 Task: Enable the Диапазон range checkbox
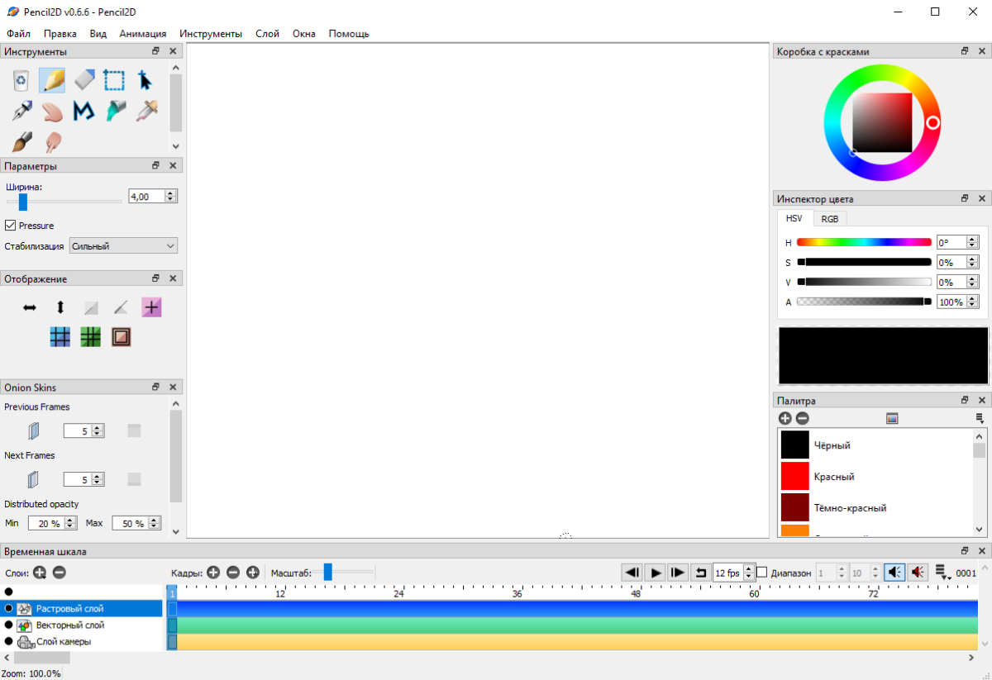tap(762, 572)
